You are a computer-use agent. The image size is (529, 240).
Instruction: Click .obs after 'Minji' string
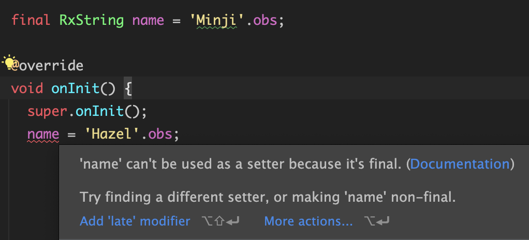[x=261, y=21]
